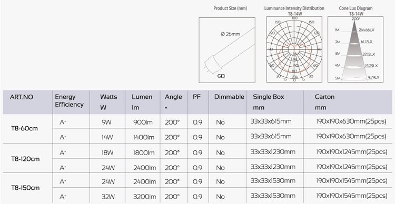Click the Product Size tube diagram
The width and height of the screenshot is (395, 204).
[227, 50]
